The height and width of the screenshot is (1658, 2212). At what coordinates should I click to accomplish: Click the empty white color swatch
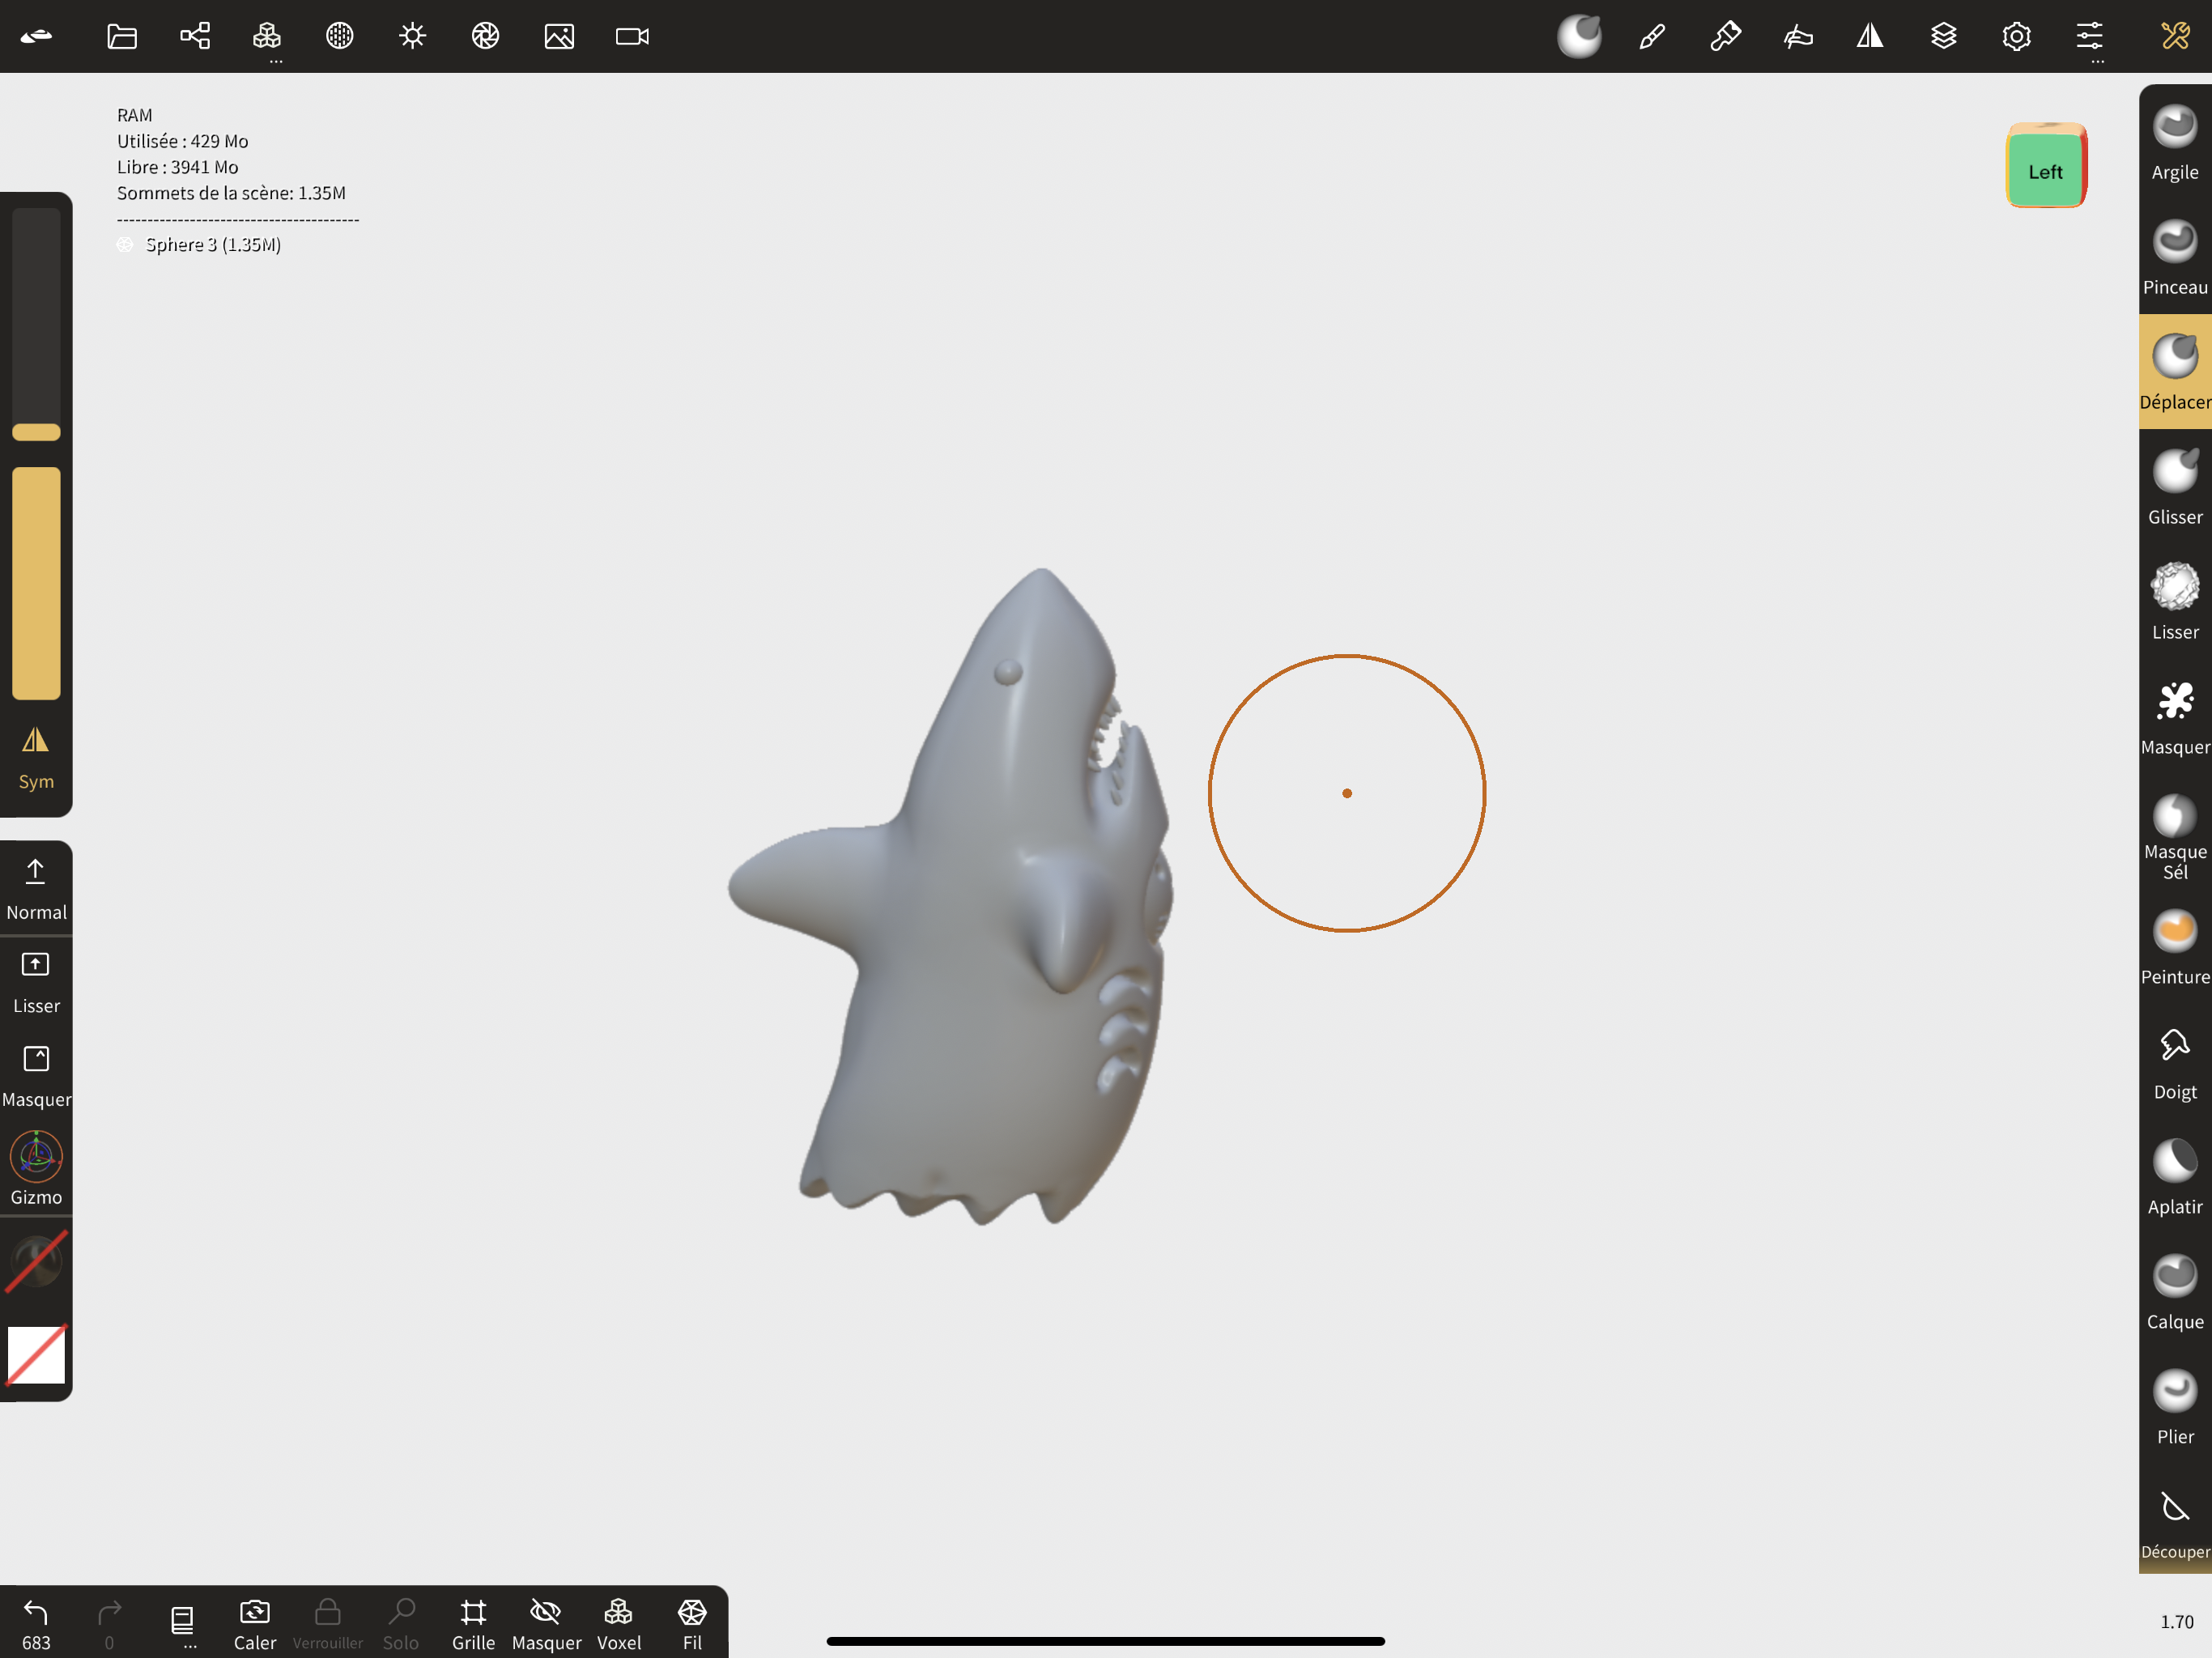click(36, 1355)
